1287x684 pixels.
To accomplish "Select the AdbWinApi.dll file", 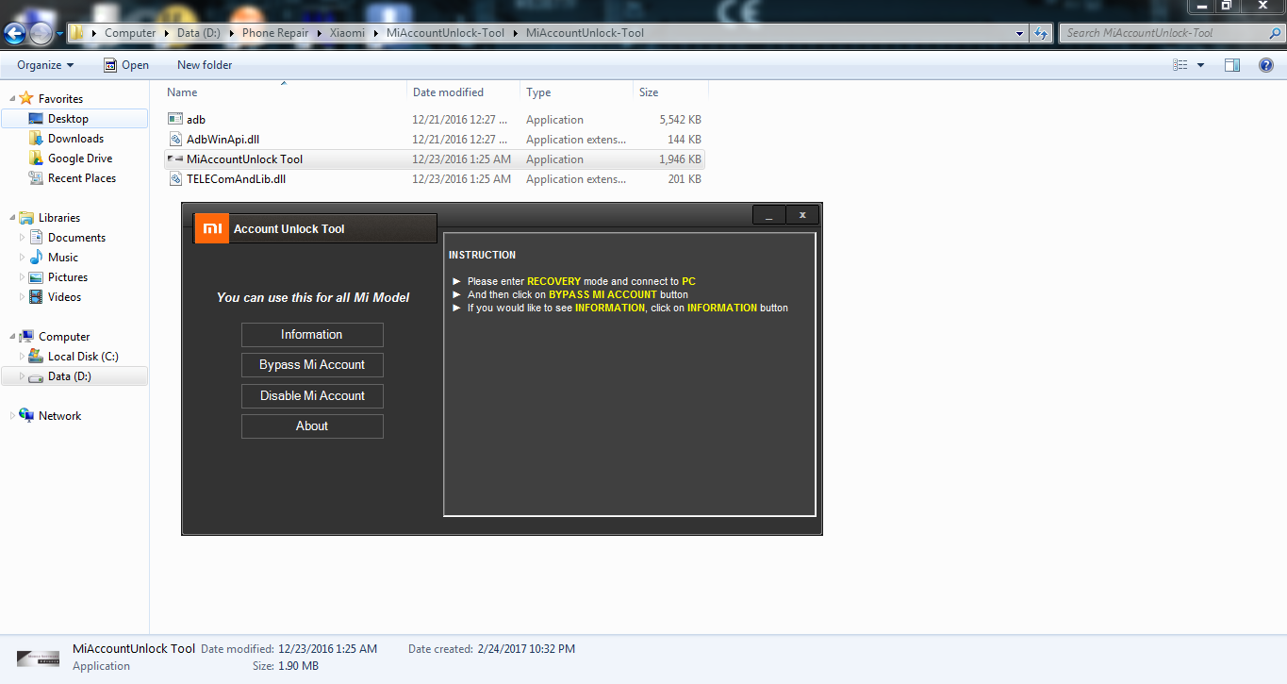I will (435, 140).
